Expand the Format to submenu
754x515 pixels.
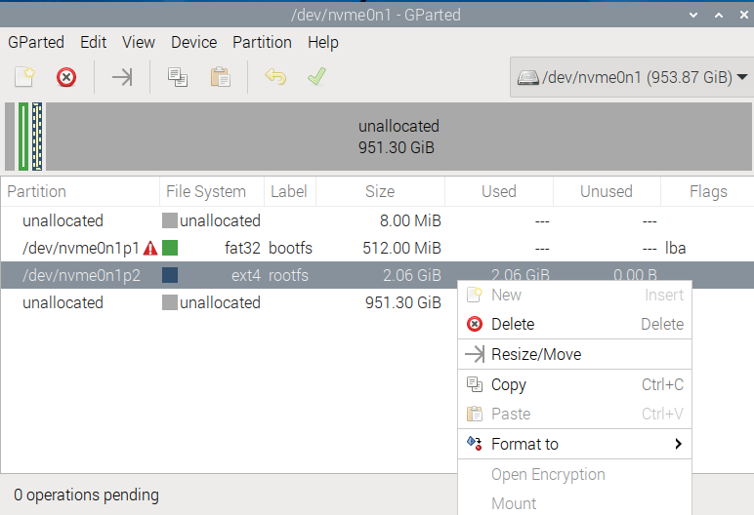pyautogui.click(x=574, y=444)
